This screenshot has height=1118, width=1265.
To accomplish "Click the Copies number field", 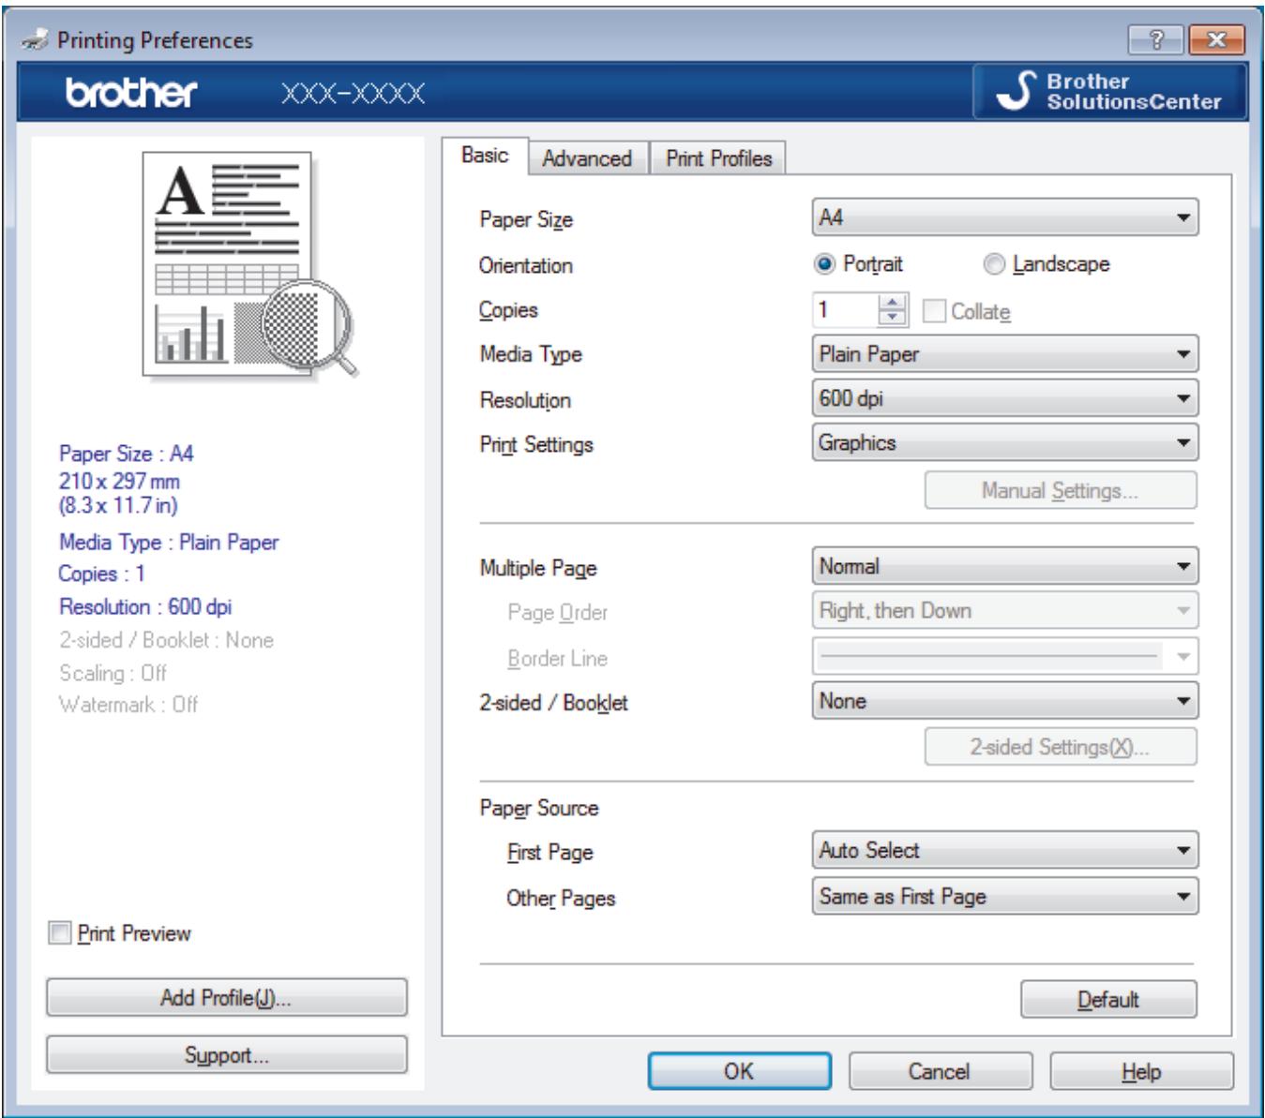I will pos(846,310).
